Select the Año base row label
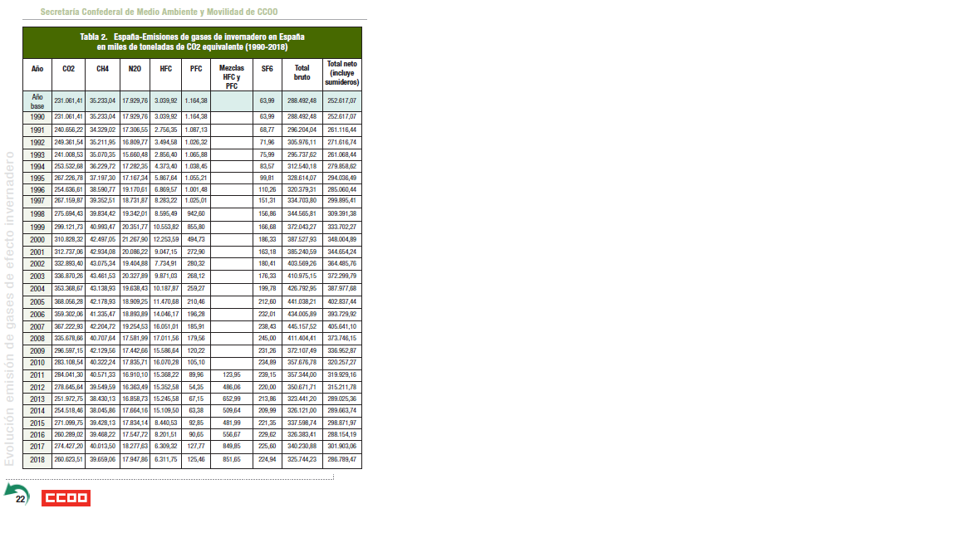This screenshot has height=538, width=957. (37, 101)
